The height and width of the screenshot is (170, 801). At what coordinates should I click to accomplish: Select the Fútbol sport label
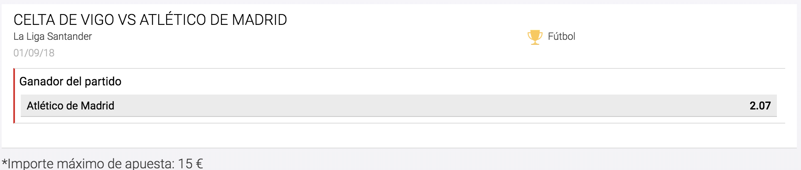click(x=561, y=36)
